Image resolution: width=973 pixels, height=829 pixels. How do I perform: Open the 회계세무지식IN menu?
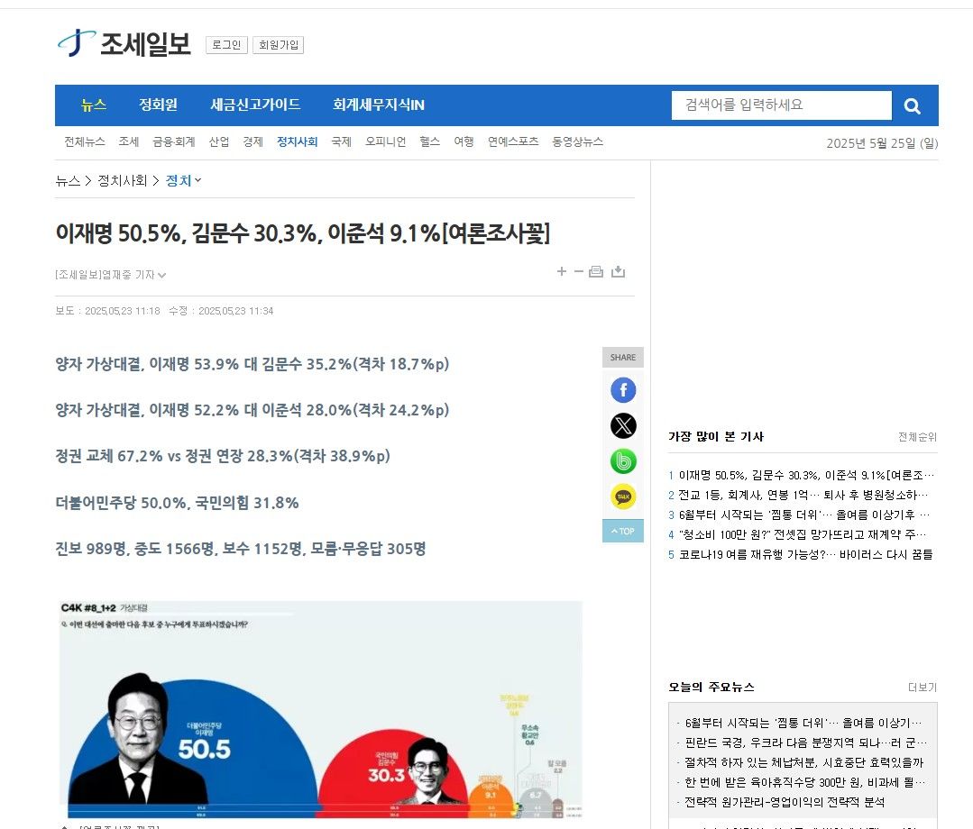click(379, 105)
